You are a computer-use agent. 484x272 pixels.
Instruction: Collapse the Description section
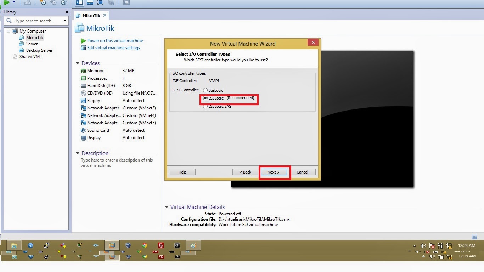tap(78, 153)
